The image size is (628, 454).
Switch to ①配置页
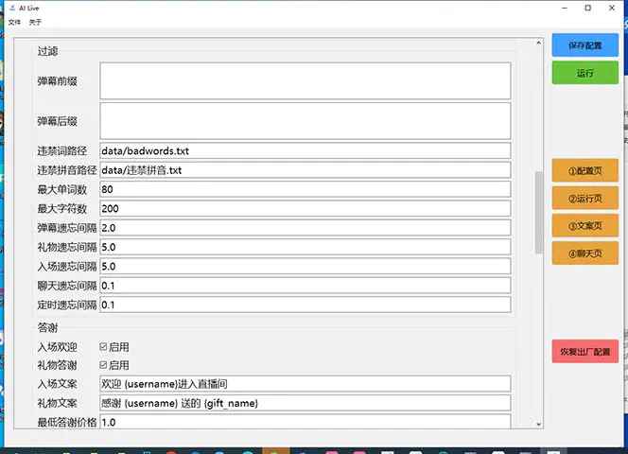[x=585, y=171]
